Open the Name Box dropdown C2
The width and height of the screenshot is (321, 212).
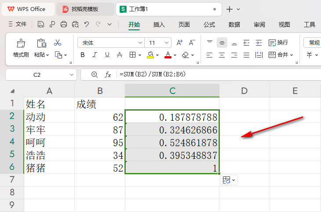pyautogui.click(x=72, y=75)
